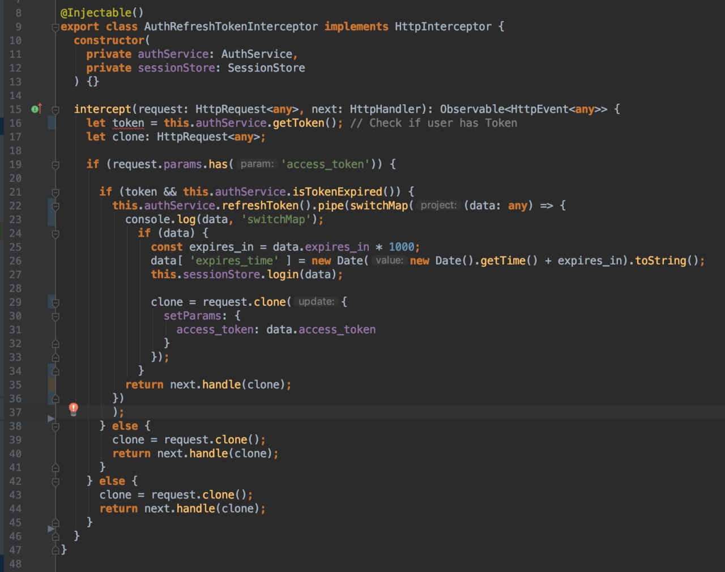
Task: Fold the 'if (data)' block on line 24
Action: click(x=56, y=233)
